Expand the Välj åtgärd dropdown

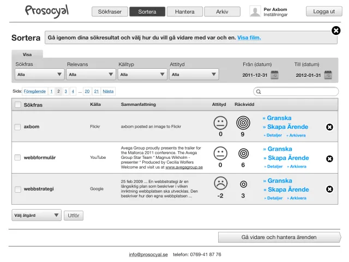point(37,215)
